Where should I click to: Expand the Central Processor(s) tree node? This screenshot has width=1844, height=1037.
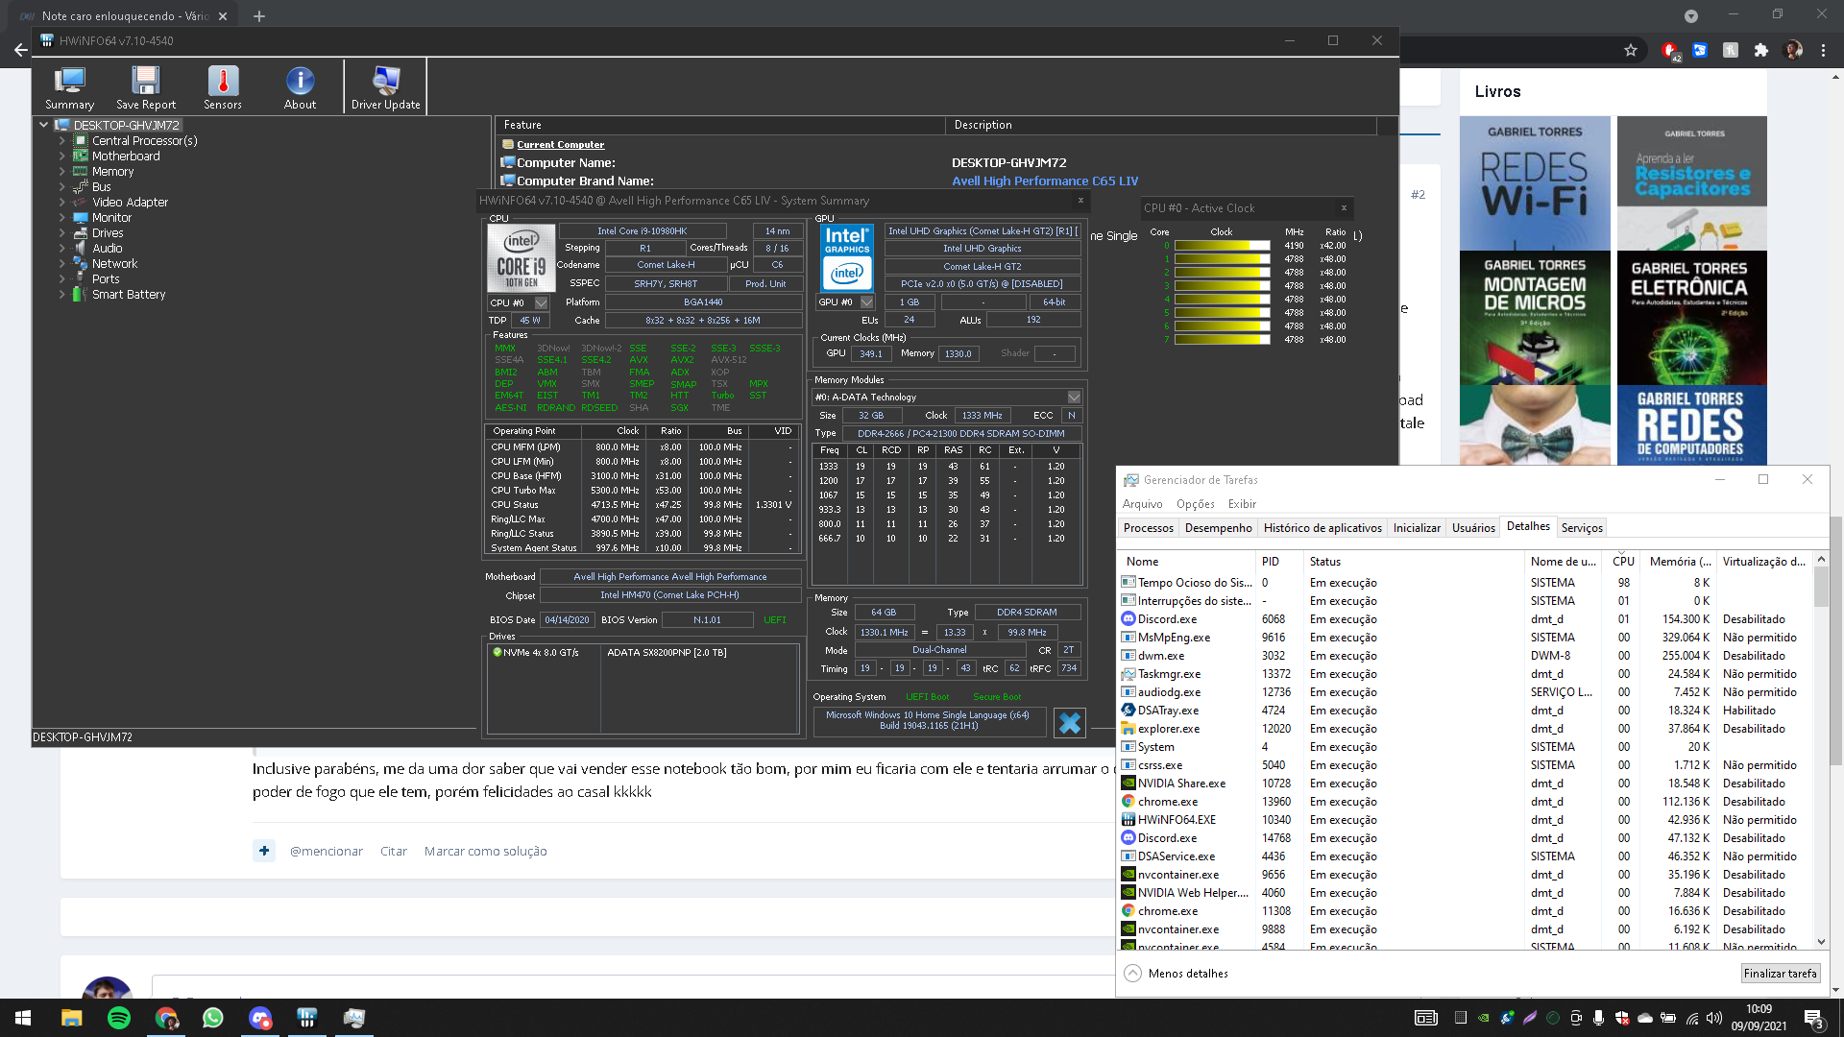point(62,140)
